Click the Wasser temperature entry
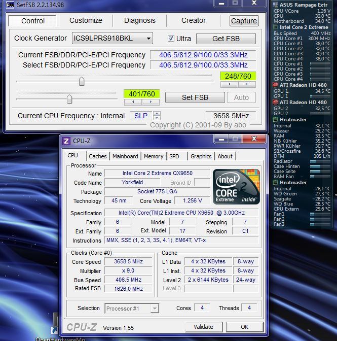Image resolution: width=337 pixels, height=341 pixels. [302, 131]
